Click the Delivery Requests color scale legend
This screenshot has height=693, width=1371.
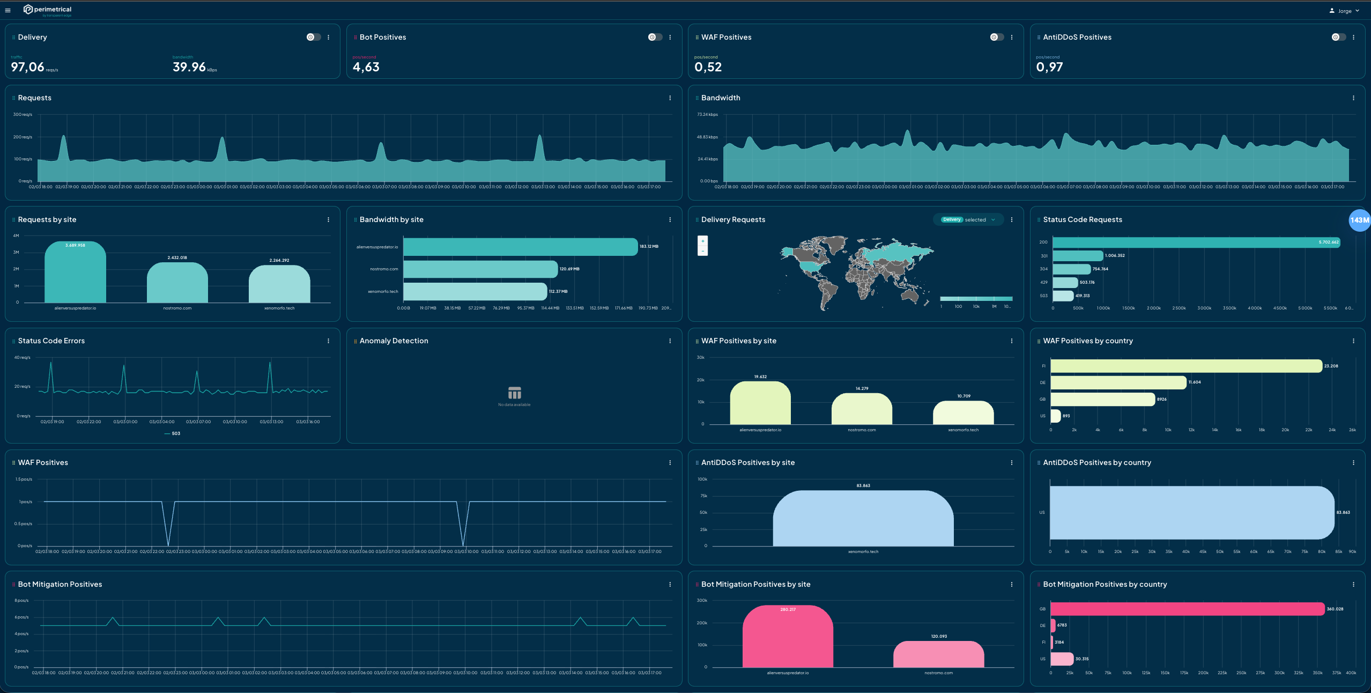click(x=976, y=299)
